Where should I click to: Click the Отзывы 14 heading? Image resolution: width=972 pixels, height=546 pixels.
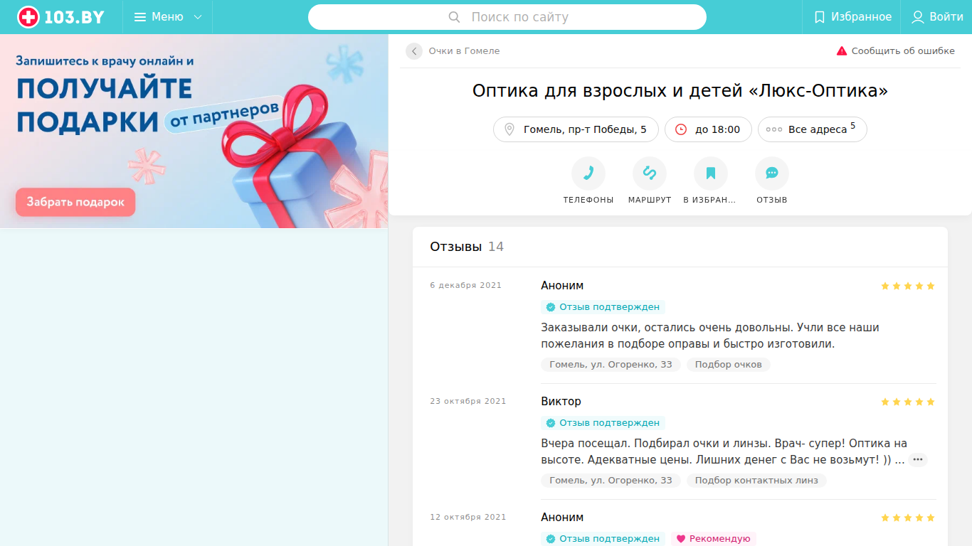coord(467,247)
